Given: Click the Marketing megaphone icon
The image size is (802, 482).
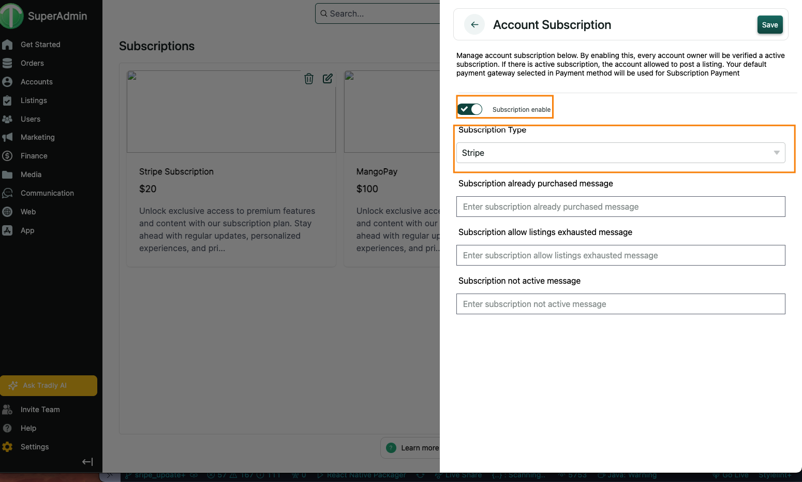Looking at the screenshot, I should click(7, 137).
